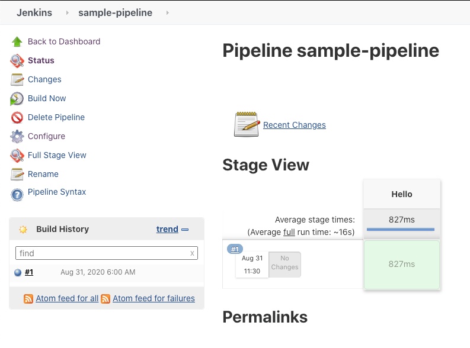Click the Configure gear icon
The height and width of the screenshot is (348, 470).
[x=17, y=137]
